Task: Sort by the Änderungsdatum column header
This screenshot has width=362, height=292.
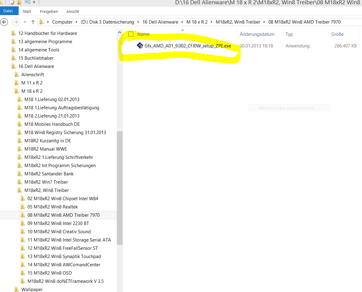Action: tap(257, 34)
